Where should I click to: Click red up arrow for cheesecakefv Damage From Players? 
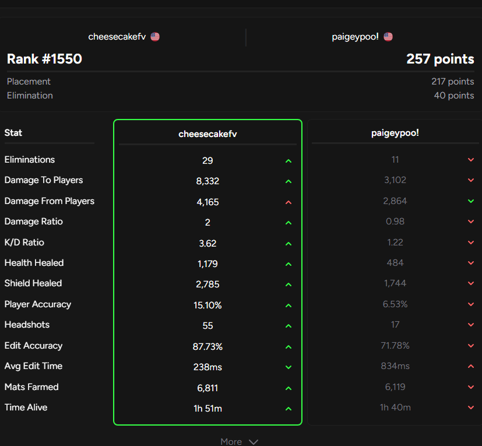click(289, 202)
